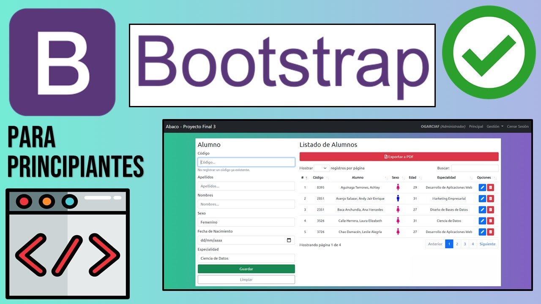Viewport: 541px width, 304px height.
Task: Click the red Exportar a PDF button
Action: coord(399,157)
